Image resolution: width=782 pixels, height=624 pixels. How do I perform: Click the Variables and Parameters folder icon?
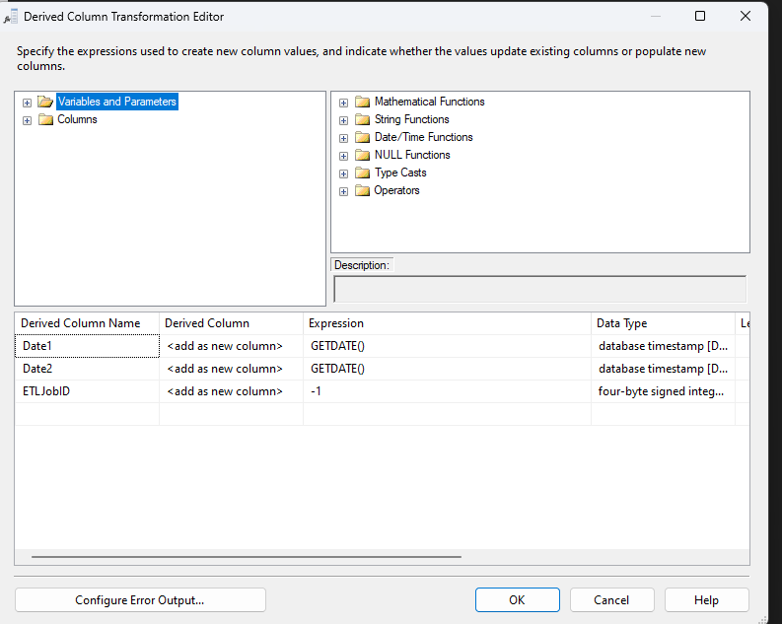(45, 102)
